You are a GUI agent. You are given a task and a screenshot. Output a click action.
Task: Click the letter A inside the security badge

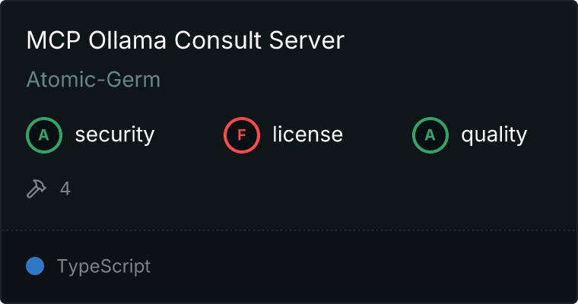click(44, 135)
